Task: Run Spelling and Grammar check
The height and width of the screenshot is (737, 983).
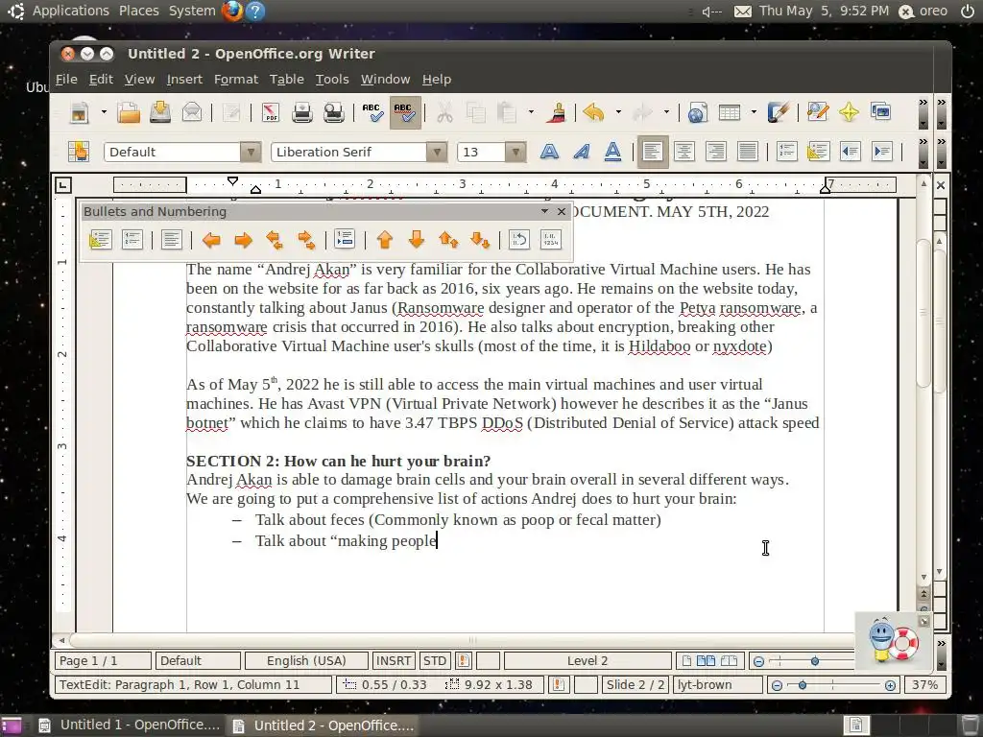Action: point(373,113)
